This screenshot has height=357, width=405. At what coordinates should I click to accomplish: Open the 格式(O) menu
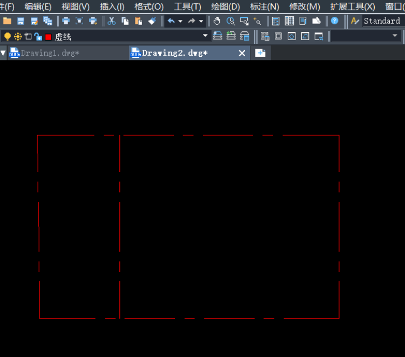click(x=149, y=6)
